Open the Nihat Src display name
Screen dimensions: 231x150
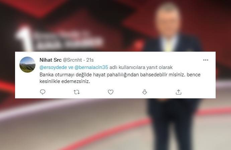coord(50,60)
